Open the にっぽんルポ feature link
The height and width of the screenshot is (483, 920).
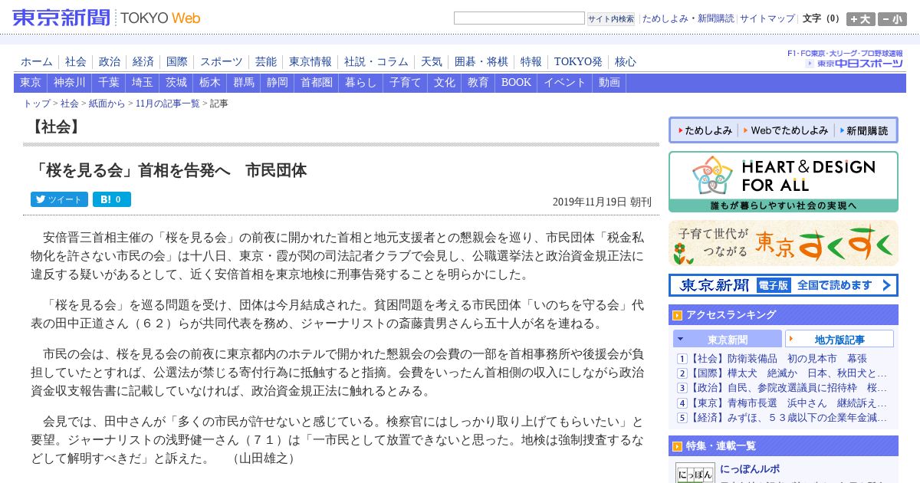(751, 469)
